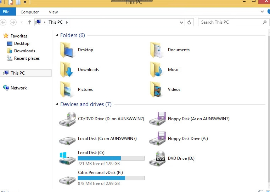The width and height of the screenshot is (270, 192).
Task: Select the Recent places label
Action: (27, 58)
